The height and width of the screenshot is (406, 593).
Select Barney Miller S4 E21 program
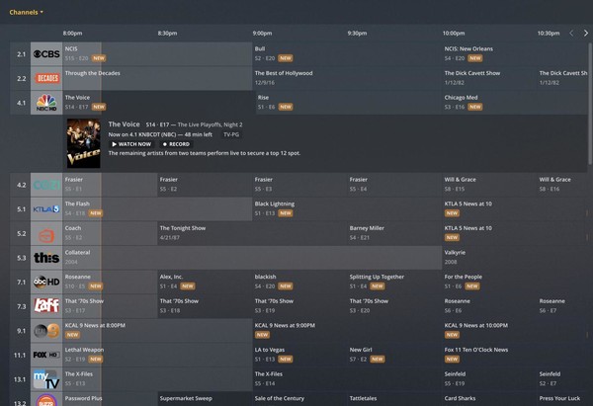394,233
